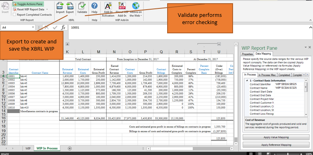313x155 pixels.
Task: Select Contract End Date mapping row
Action: coord(274,95)
